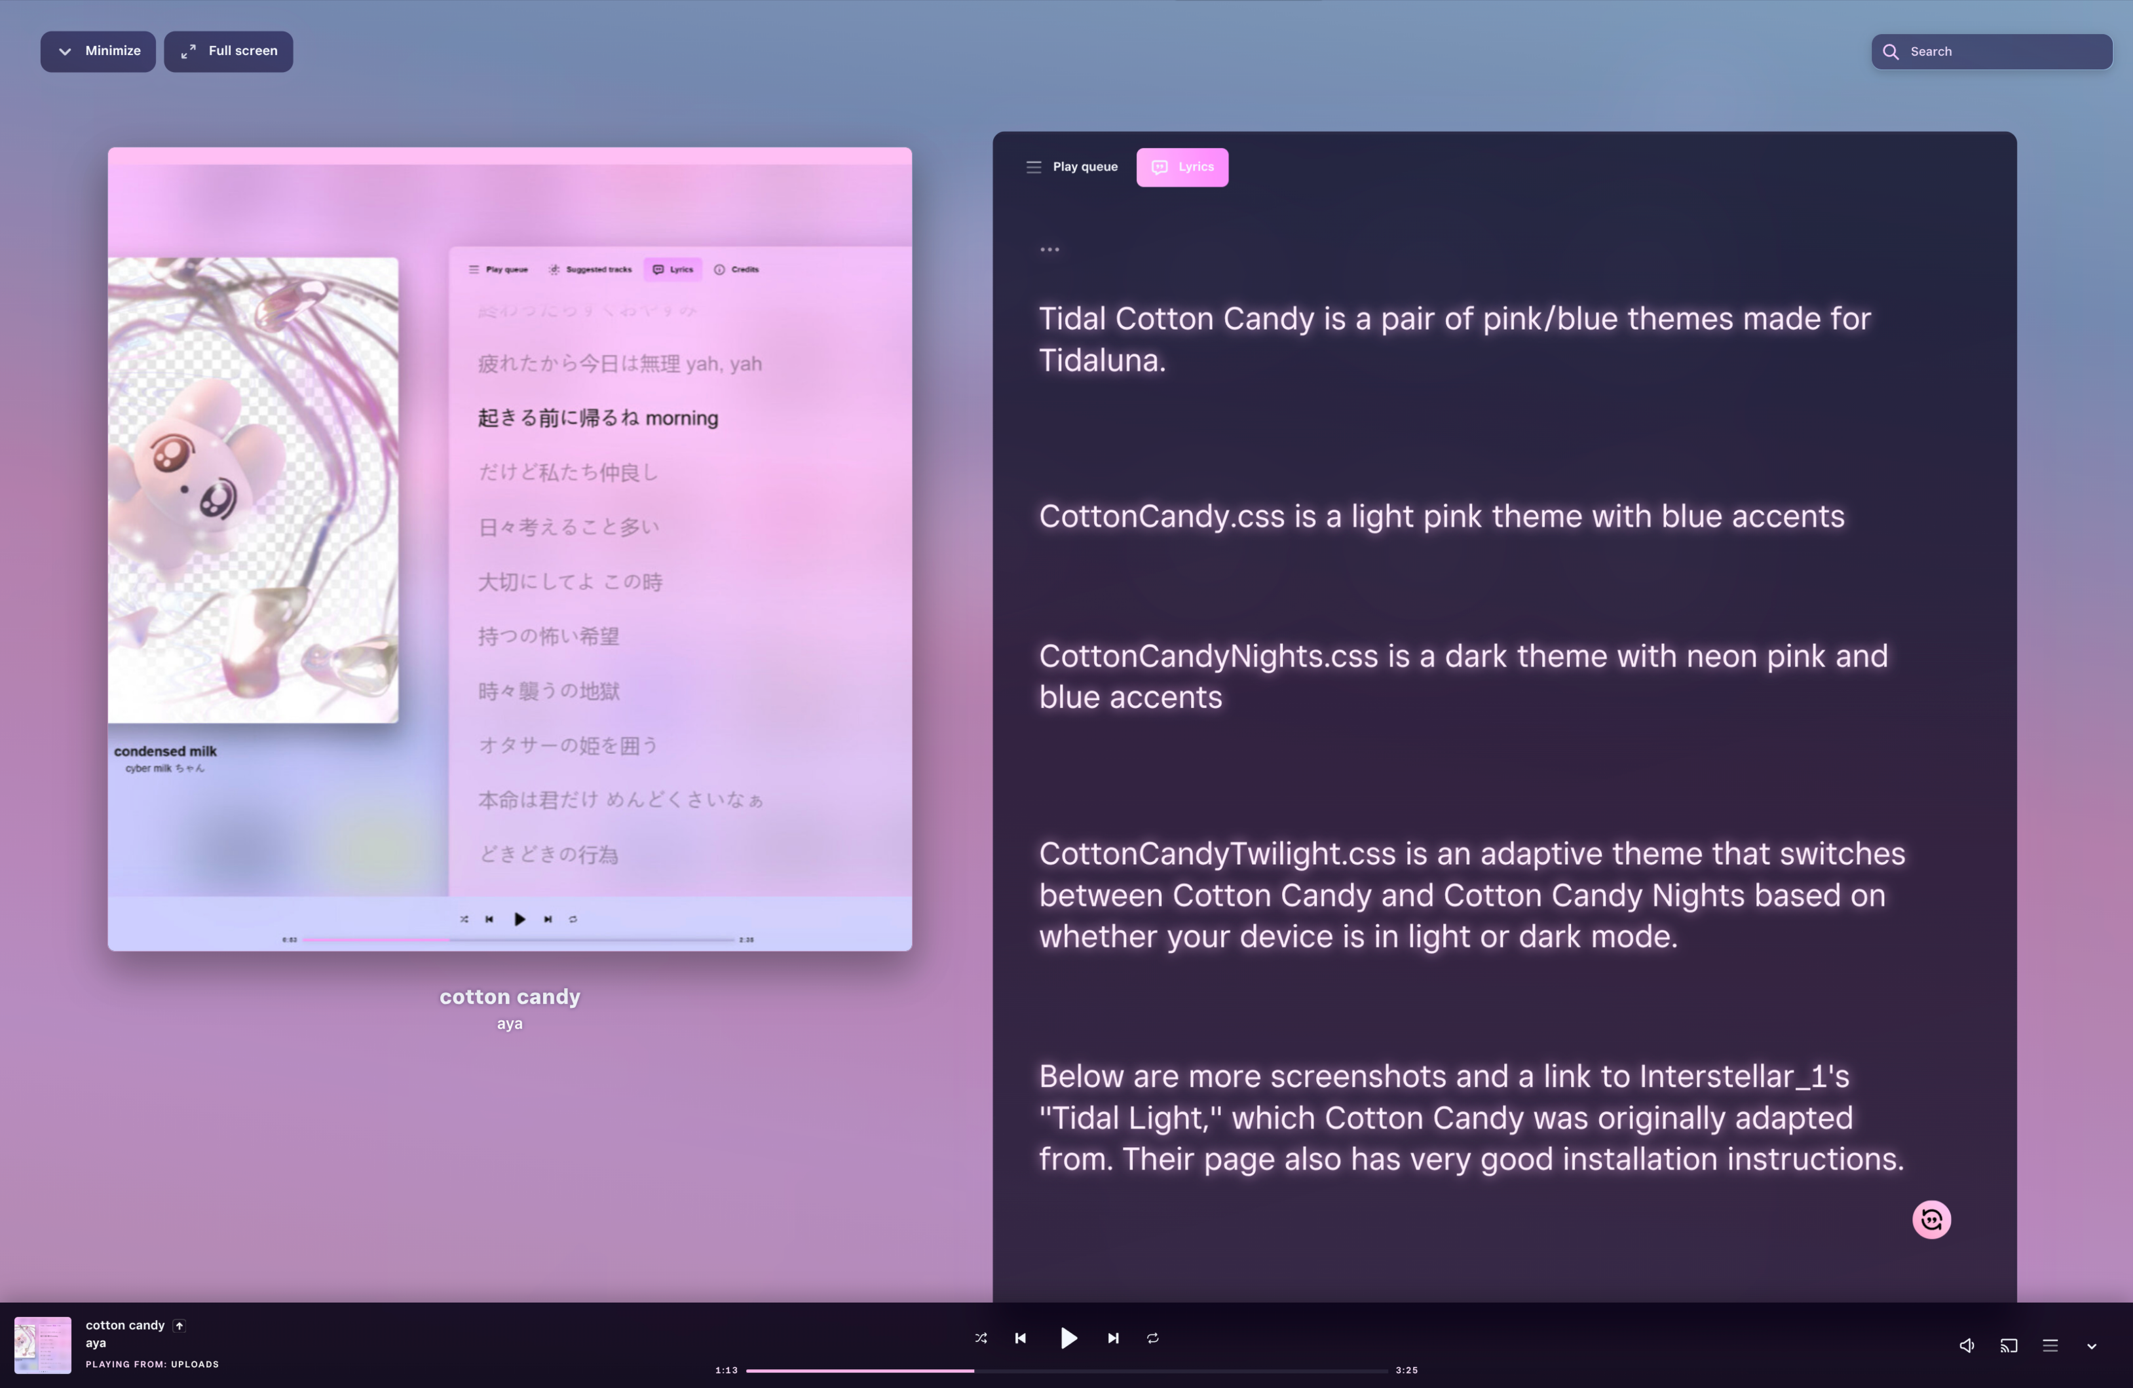Toggle repeat mode in player bar

point(1152,1338)
